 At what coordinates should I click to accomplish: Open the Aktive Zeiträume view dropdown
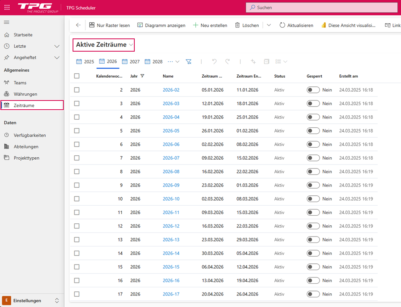(x=131, y=45)
